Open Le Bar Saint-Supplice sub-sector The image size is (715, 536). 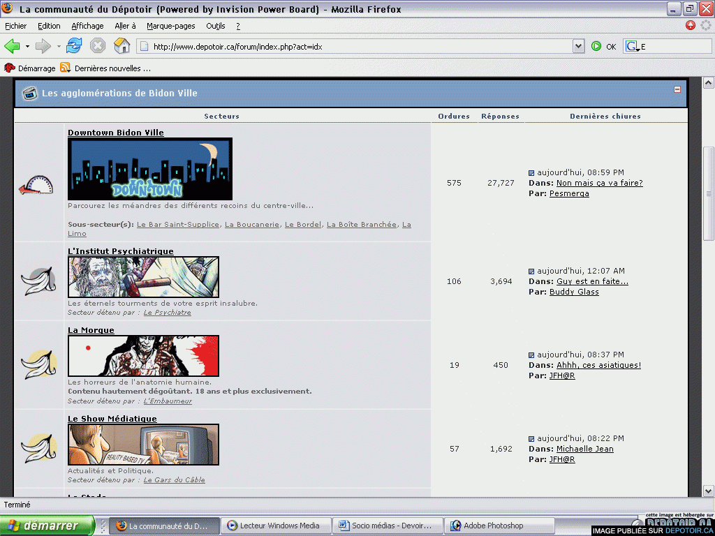(178, 224)
